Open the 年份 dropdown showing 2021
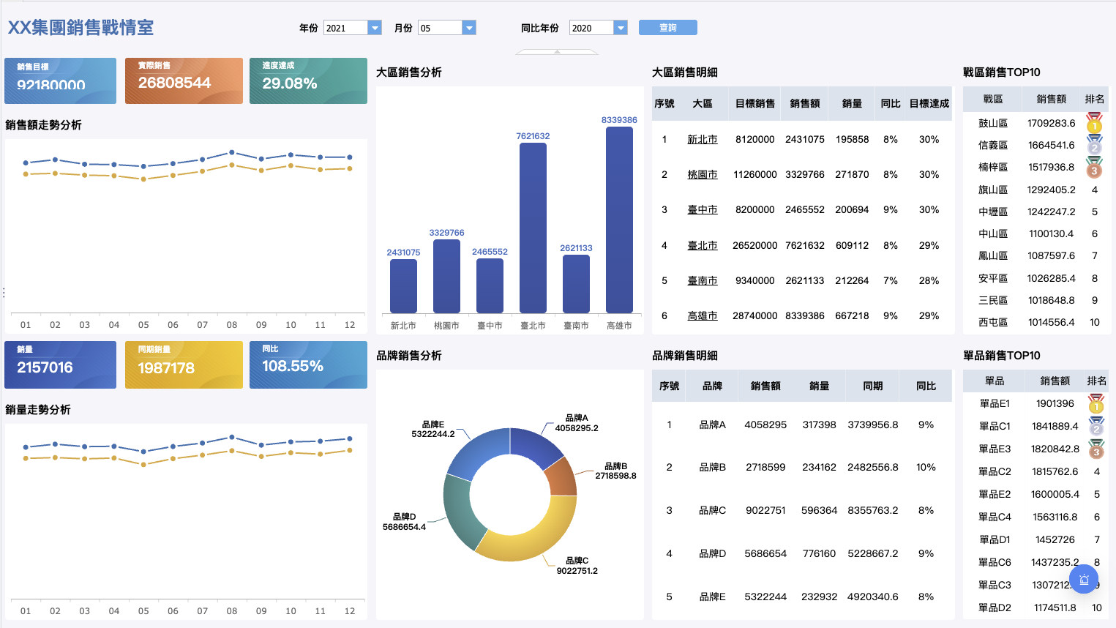The image size is (1116, 628). [x=375, y=28]
